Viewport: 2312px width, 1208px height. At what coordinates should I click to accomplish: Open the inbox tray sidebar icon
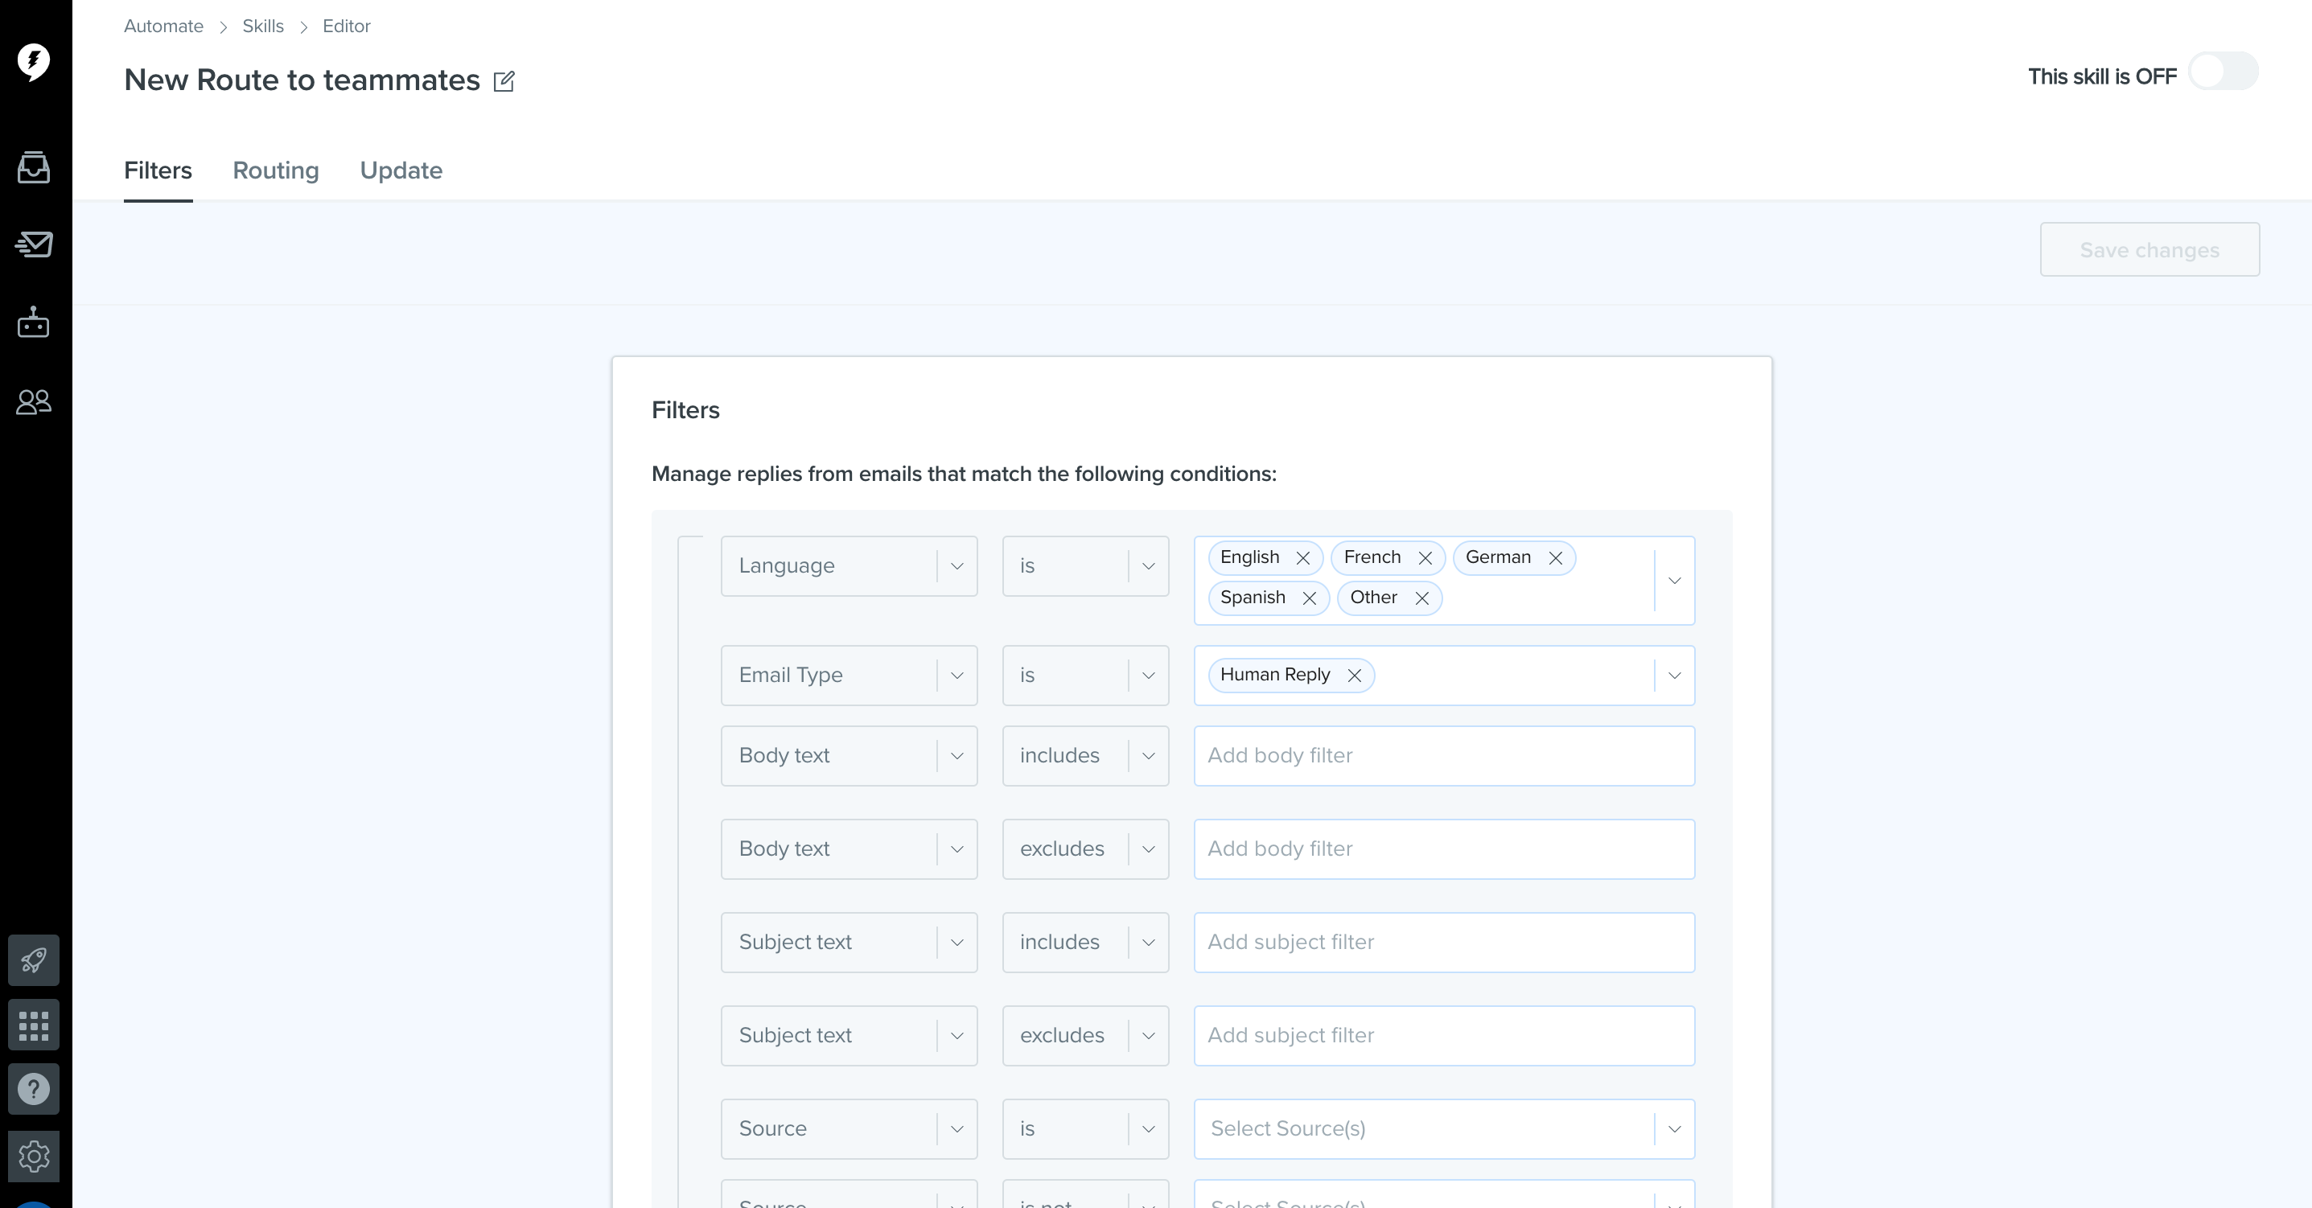pos(34,167)
